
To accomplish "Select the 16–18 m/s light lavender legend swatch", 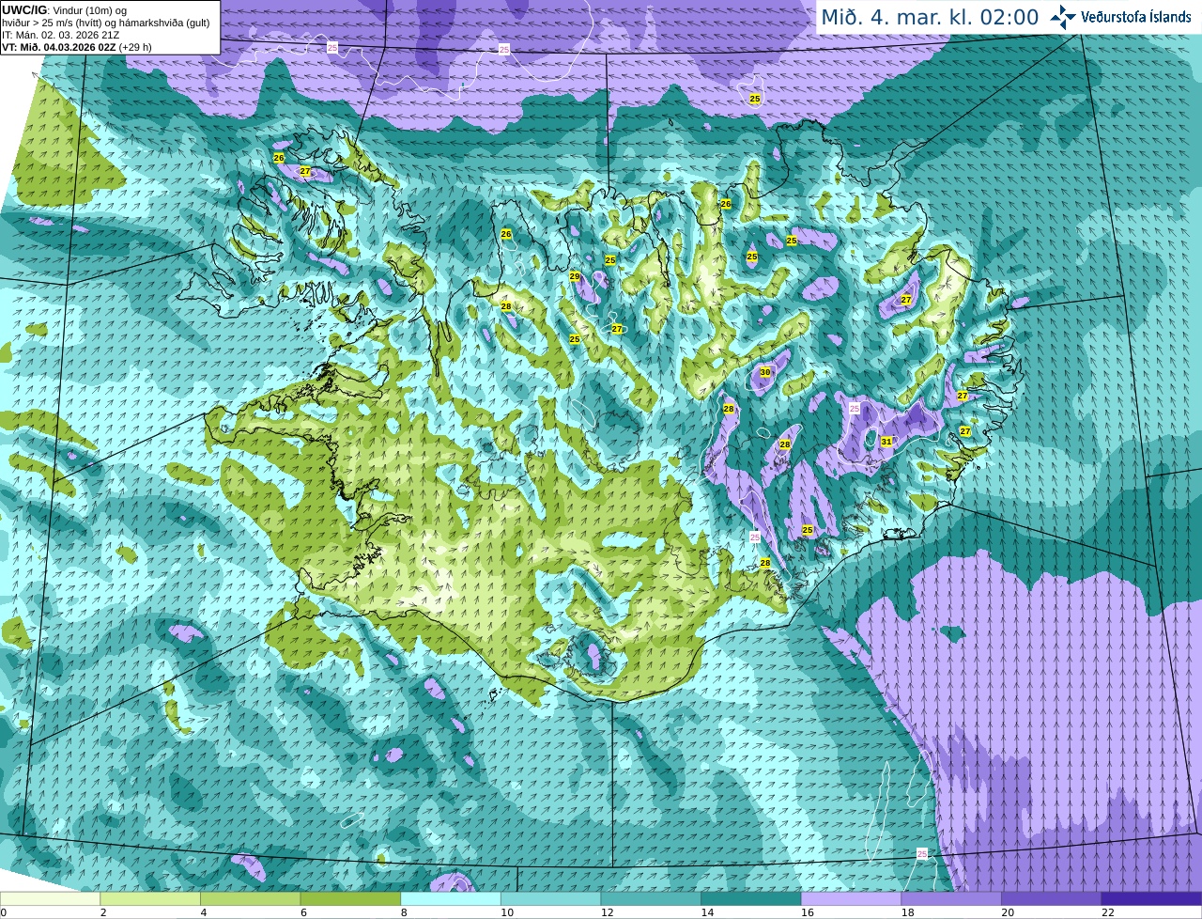I will coord(851,898).
